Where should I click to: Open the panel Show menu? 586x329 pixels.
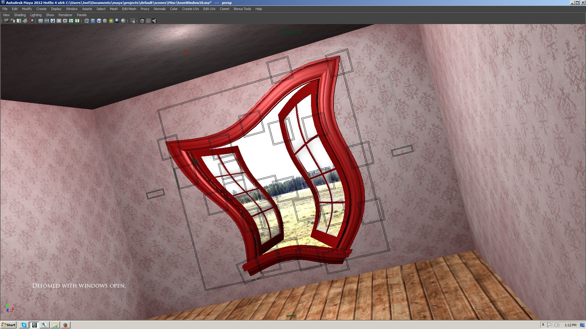pos(50,15)
